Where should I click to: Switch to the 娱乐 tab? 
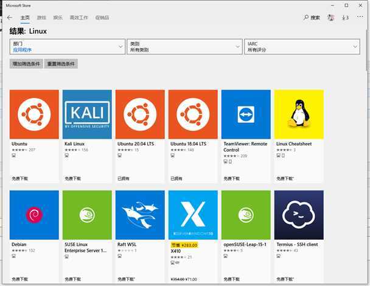tap(58, 18)
